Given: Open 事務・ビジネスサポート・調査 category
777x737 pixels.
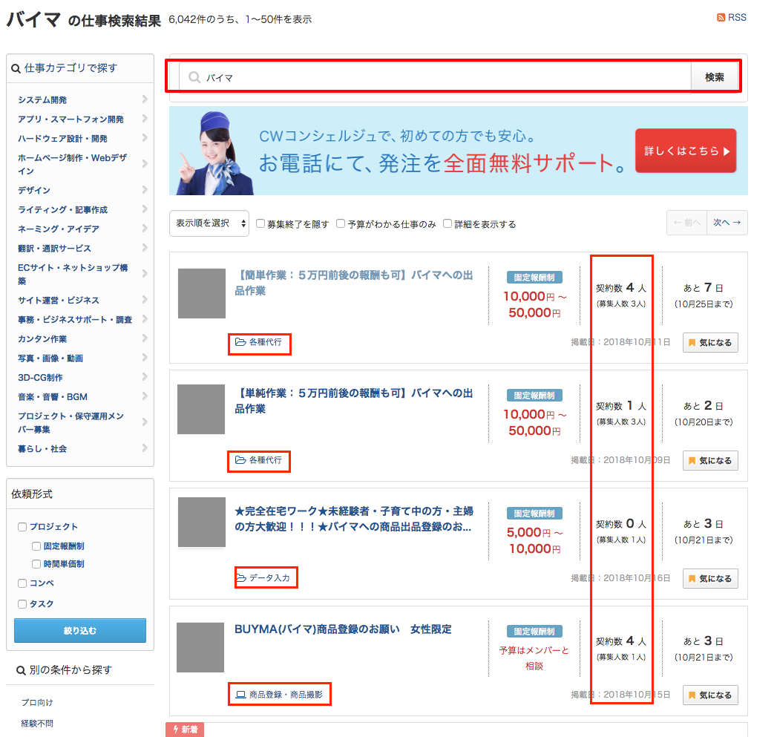Looking at the screenshot, I should pos(75,320).
